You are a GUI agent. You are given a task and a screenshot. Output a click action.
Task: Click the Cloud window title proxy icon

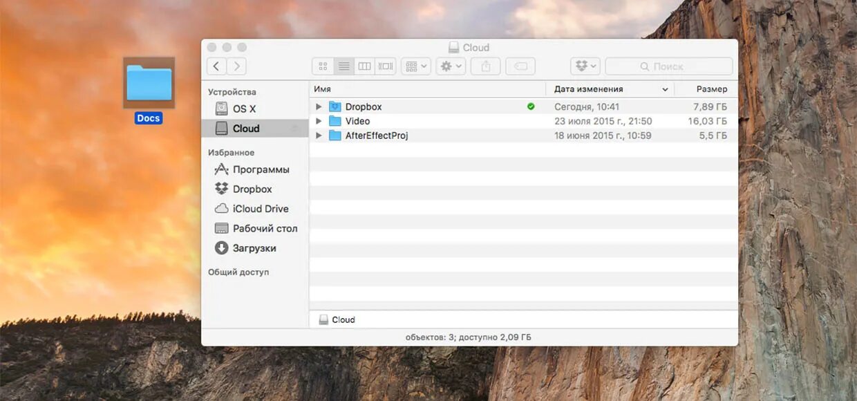(453, 48)
